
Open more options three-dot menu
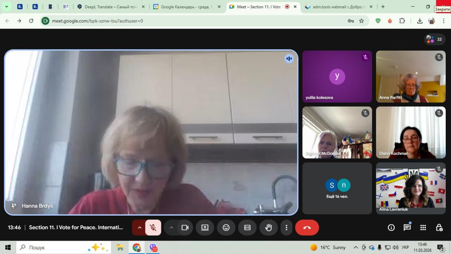pyautogui.click(x=287, y=228)
